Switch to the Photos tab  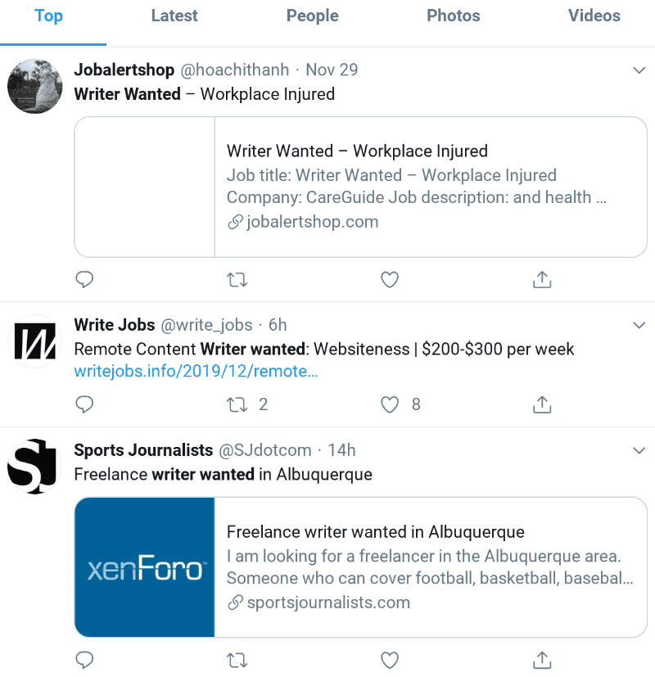point(453,16)
